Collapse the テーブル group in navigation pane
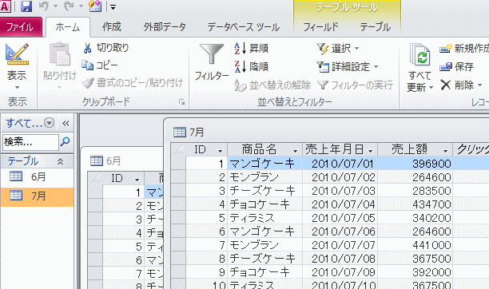 60,161
